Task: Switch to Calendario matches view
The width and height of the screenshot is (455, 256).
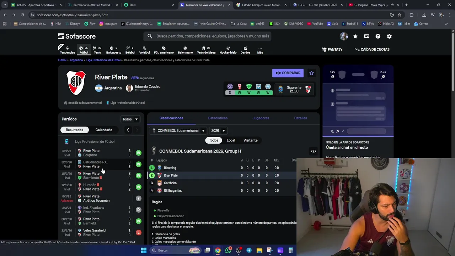Action: click(x=104, y=130)
